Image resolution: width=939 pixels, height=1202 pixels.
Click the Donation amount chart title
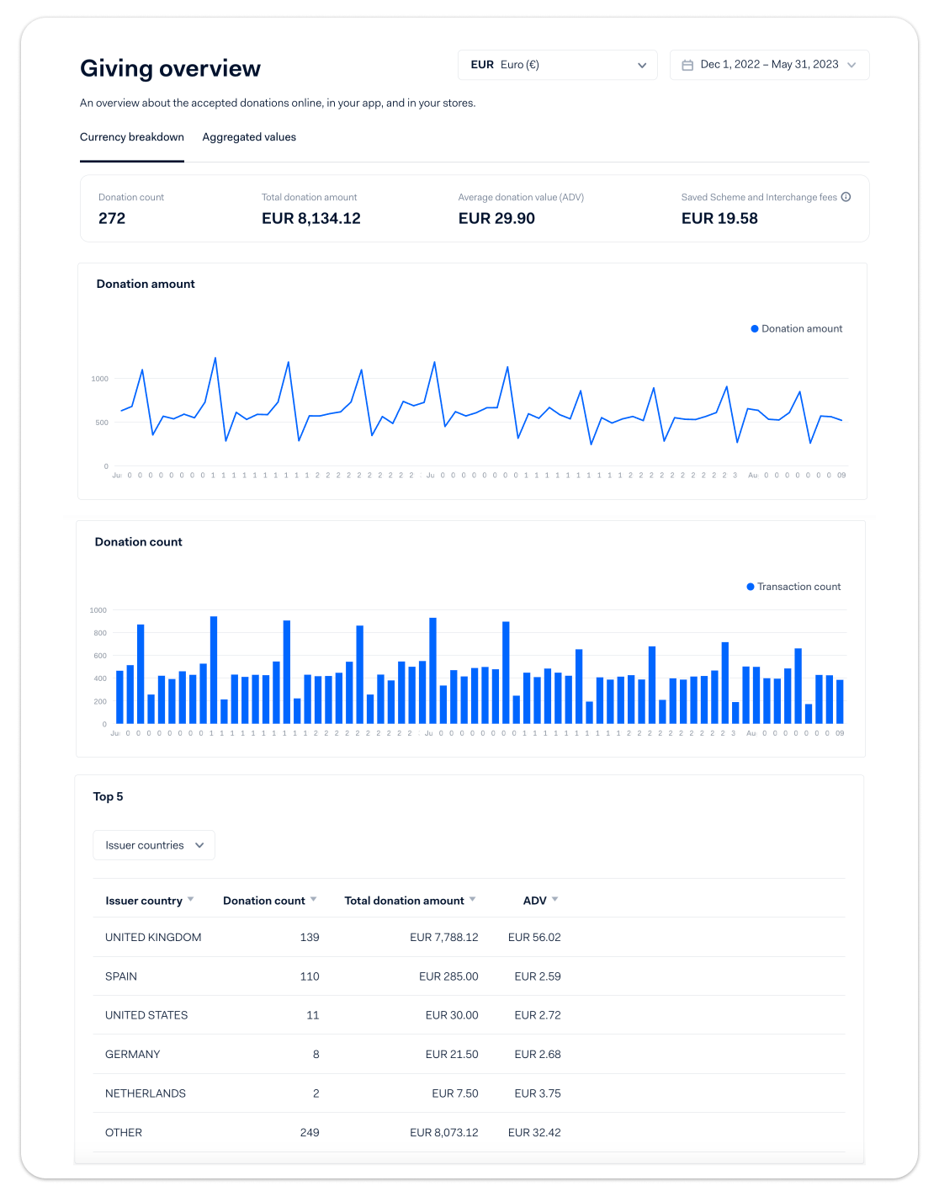pos(146,285)
